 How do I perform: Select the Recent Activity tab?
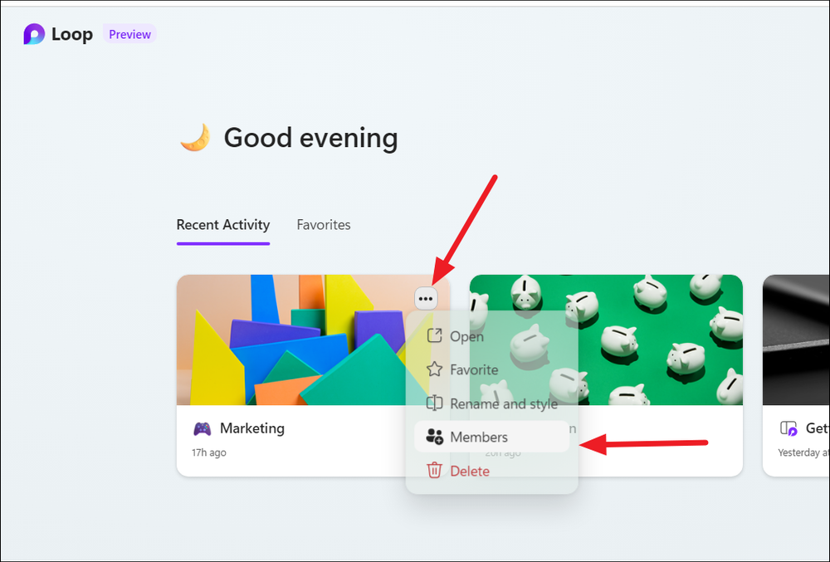(x=222, y=225)
